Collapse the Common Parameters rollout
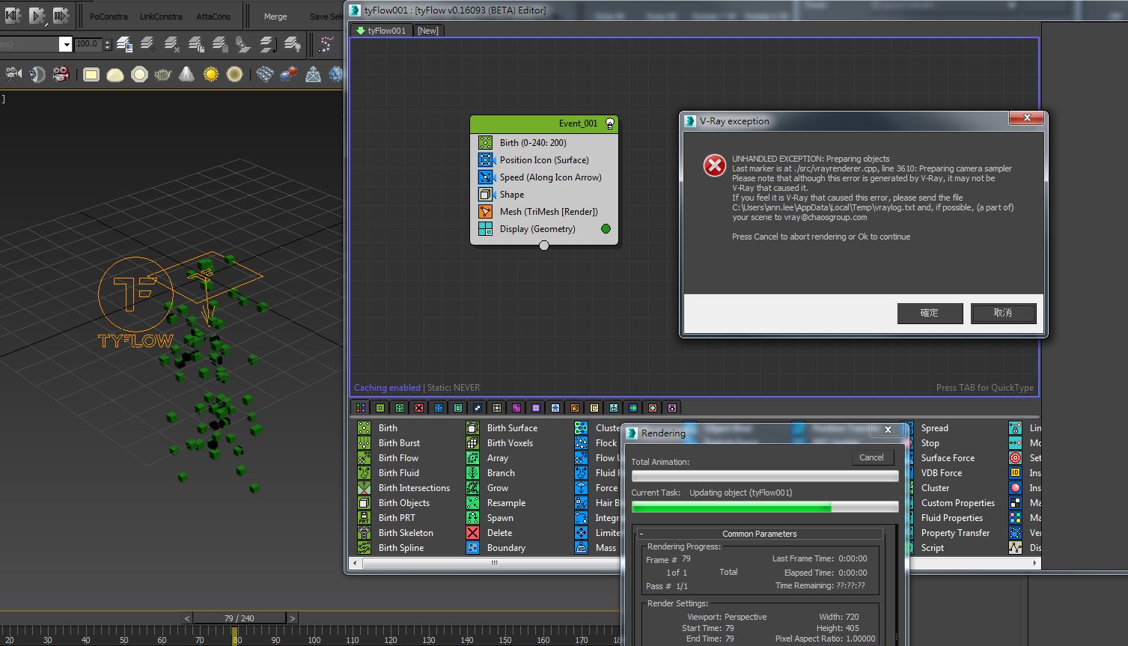1128x646 pixels. 641,534
